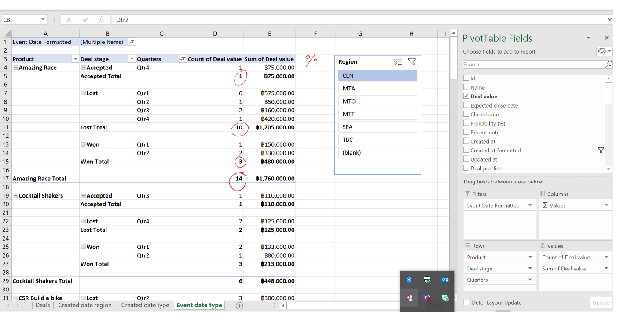
Task: Filter the Region slicer by MTA
Action: [378, 89]
